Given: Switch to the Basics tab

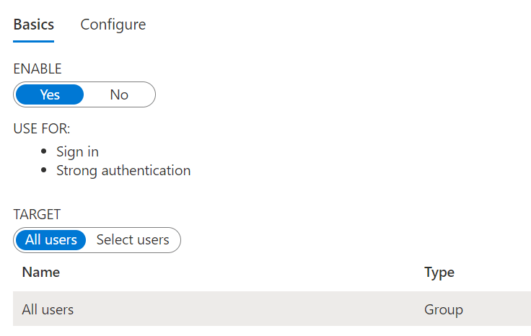Looking at the screenshot, I should [x=33, y=25].
